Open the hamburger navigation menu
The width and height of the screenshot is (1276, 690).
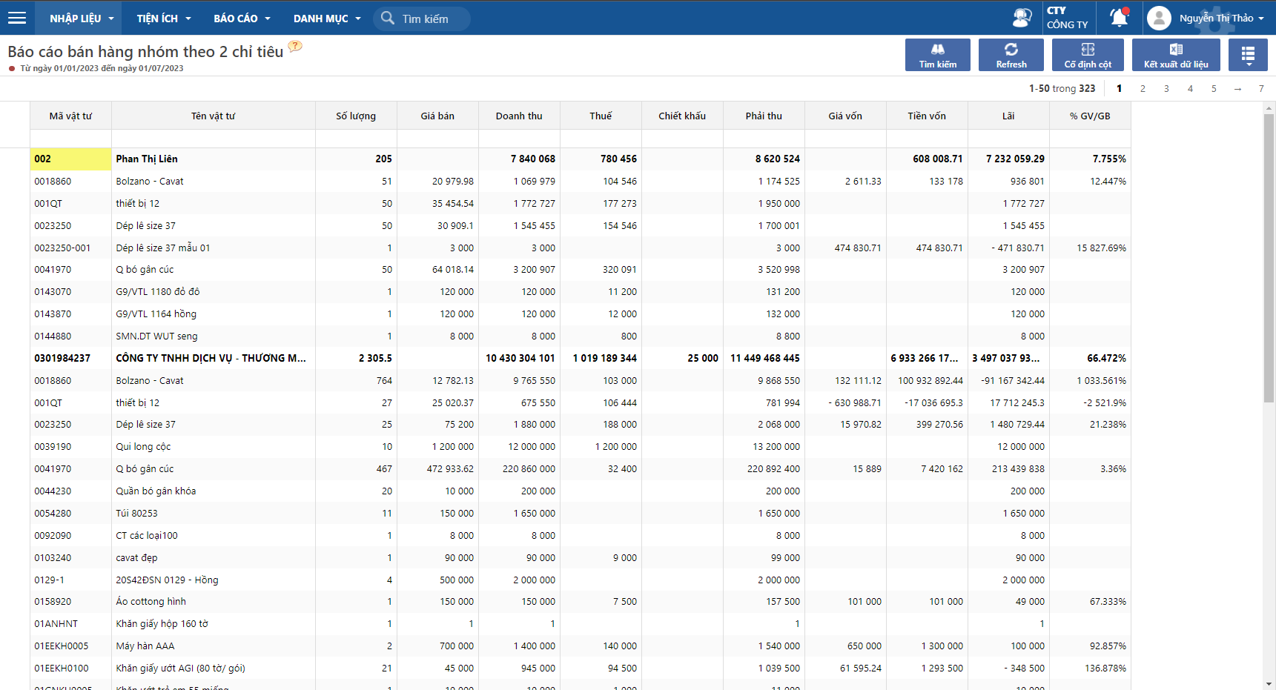[17, 18]
